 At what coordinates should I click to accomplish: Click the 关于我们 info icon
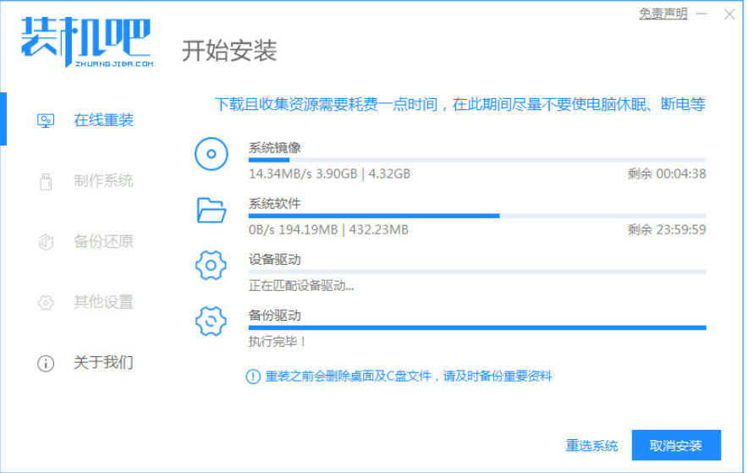(46, 363)
